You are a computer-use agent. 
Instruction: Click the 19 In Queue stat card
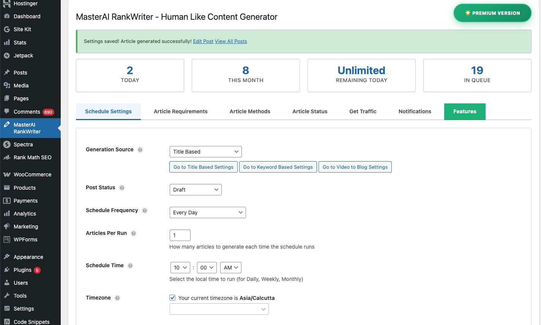[x=477, y=75]
